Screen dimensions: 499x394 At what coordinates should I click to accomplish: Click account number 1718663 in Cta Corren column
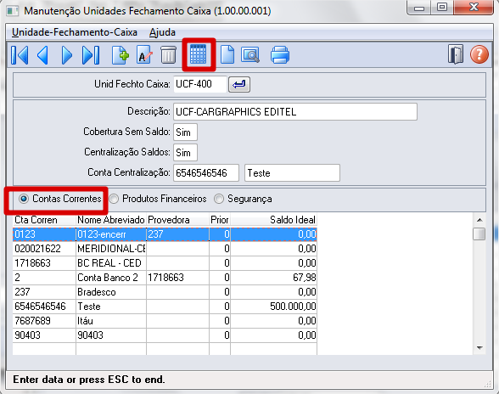pos(44,263)
